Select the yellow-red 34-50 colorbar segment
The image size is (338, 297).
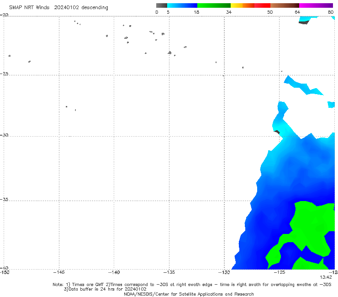tap(250, 5)
